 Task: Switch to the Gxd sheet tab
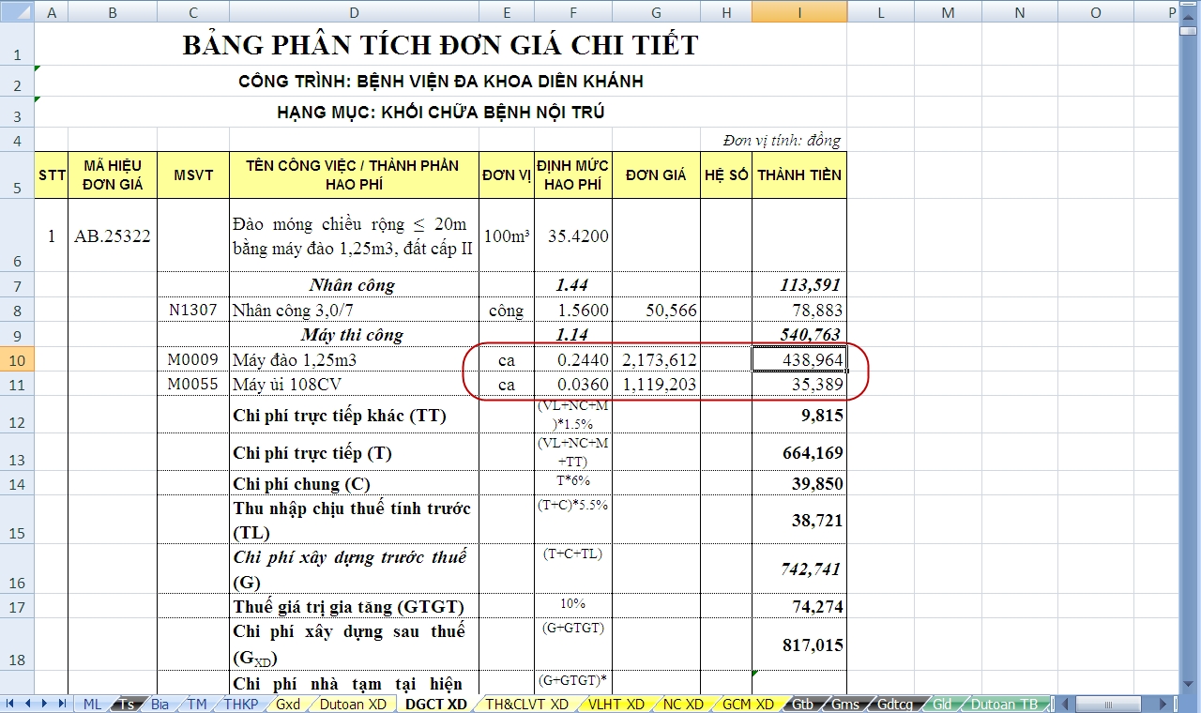point(288,704)
